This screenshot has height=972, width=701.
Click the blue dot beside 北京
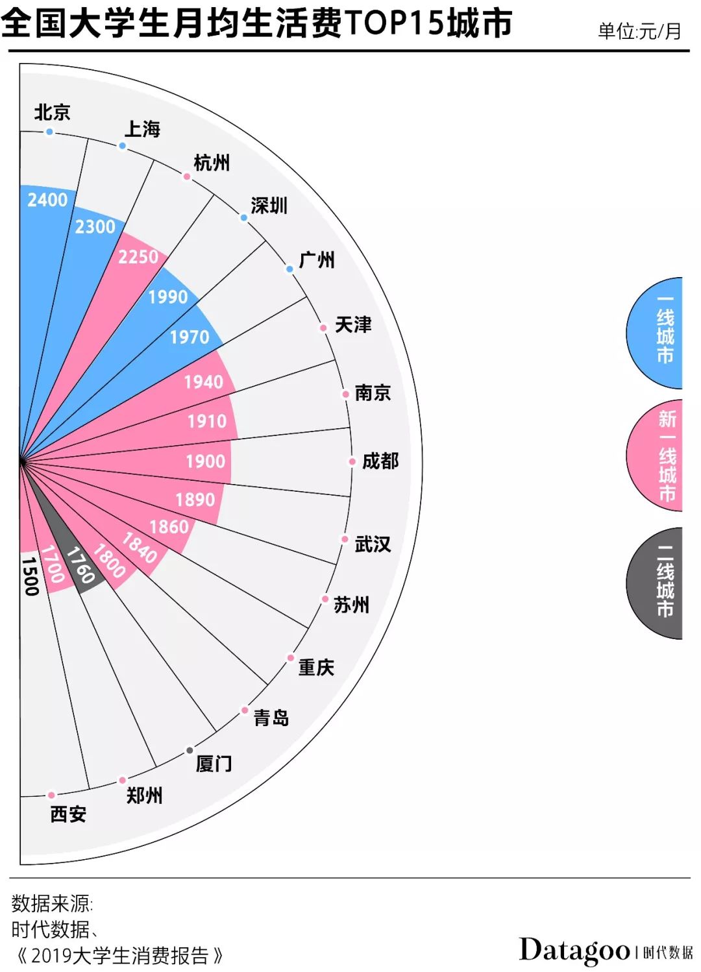point(49,132)
